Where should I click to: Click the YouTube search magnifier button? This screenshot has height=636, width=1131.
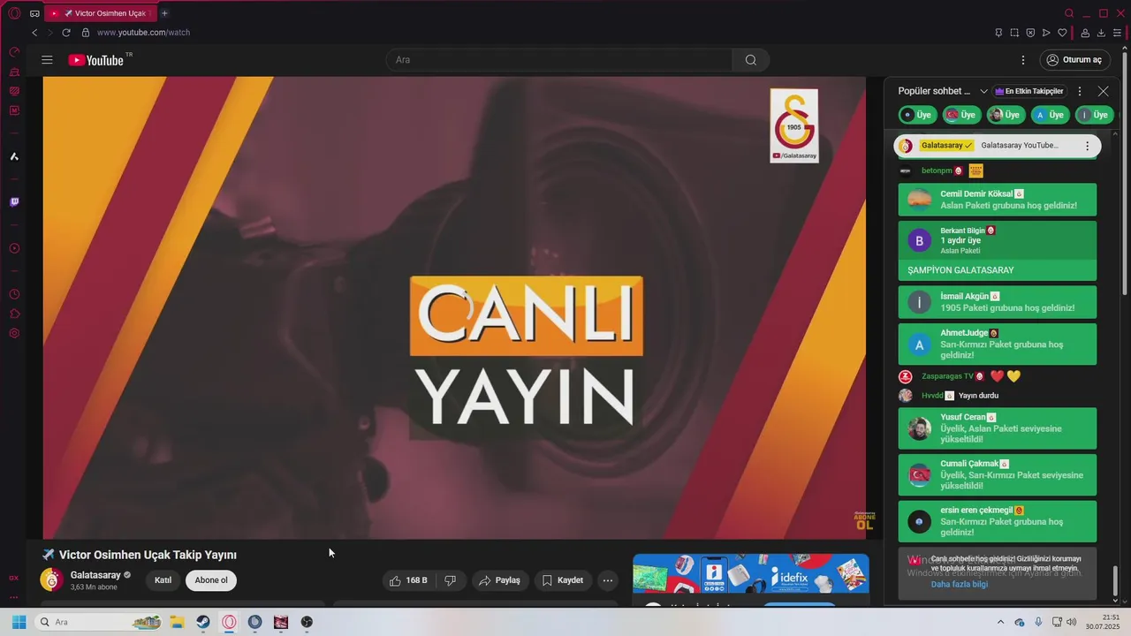click(x=751, y=60)
